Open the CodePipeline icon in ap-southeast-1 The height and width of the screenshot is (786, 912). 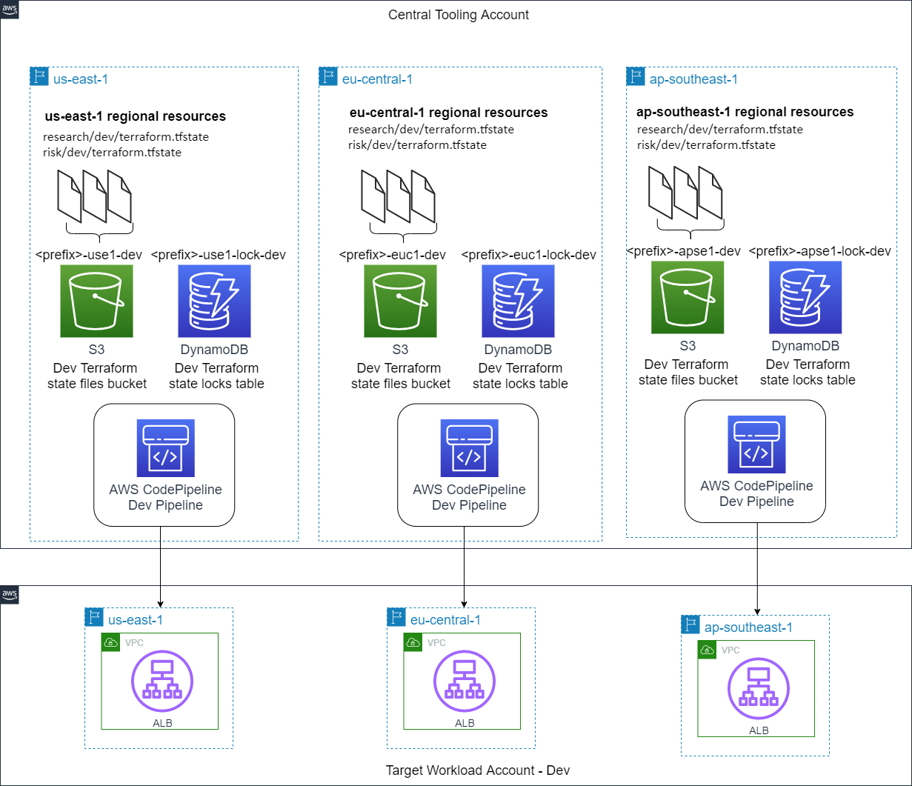755,444
